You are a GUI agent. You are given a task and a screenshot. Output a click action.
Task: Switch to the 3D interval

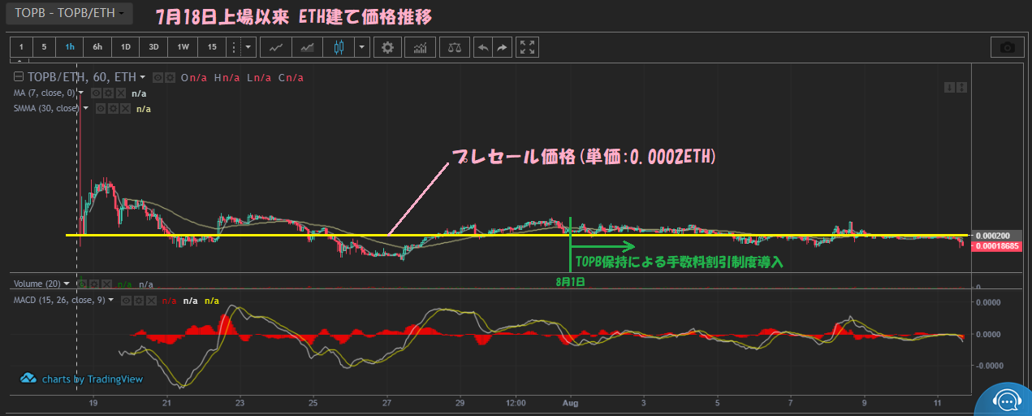click(x=153, y=47)
